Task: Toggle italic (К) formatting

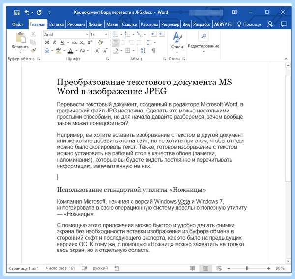Action: (x=55, y=43)
